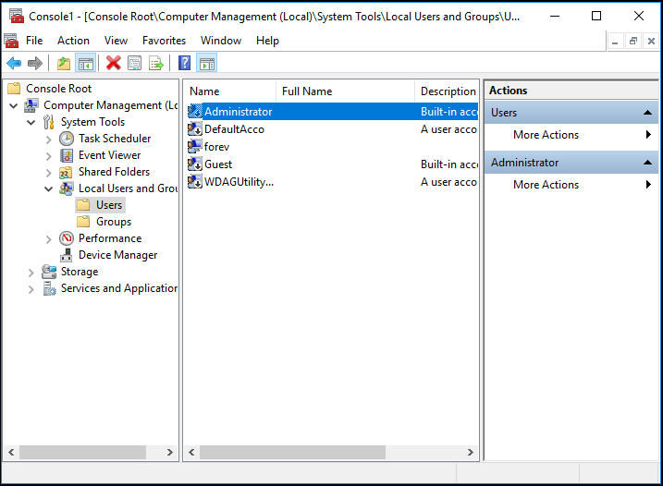Click the Forward arrow toolbar icon
This screenshot has width=663, height=486.
click(x=34, y=64)
